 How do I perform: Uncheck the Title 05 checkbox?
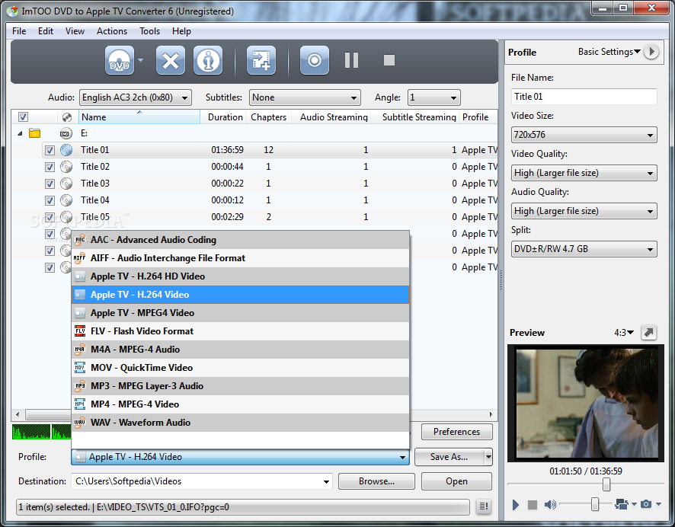point(50,217)
